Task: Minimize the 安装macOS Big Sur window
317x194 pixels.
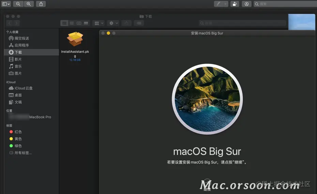Action: (x=108, y=33)
